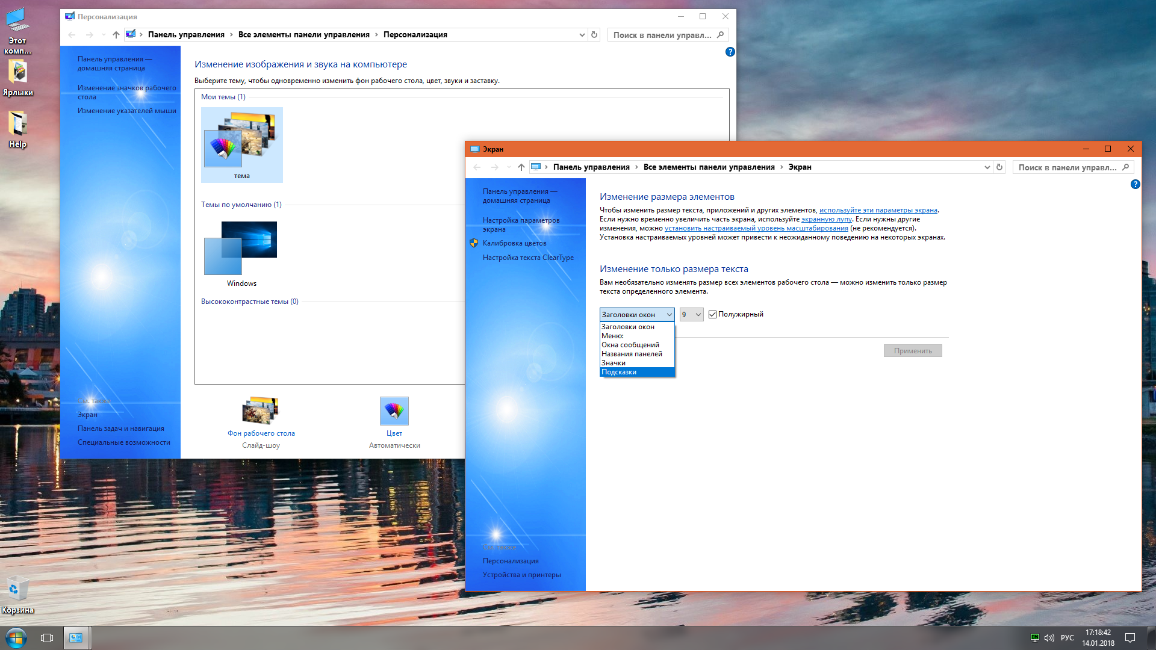The height and width of the screenshot is (650, 1156).
Task: Open the экранную лупу link
Action: 826,219
